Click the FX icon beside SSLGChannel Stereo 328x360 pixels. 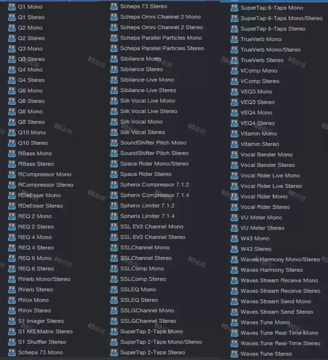[114, 321]
